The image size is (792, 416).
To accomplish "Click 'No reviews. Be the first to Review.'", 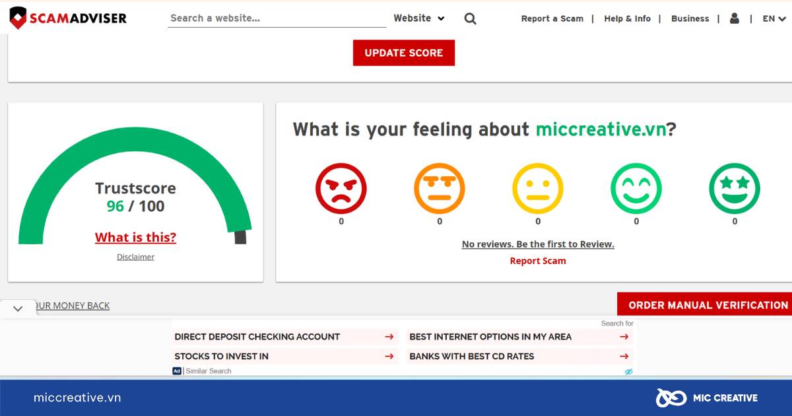I will pos(538,244).
